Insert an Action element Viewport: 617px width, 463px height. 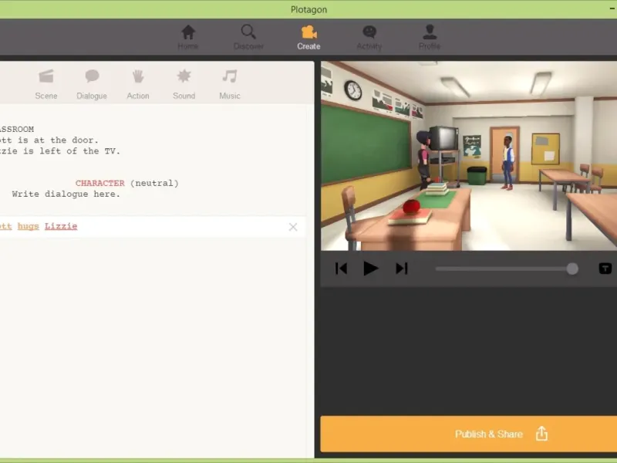138,84
